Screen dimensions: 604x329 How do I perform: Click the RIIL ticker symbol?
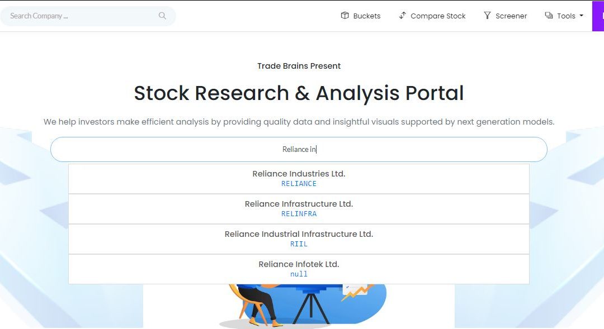tap(299, 244)
